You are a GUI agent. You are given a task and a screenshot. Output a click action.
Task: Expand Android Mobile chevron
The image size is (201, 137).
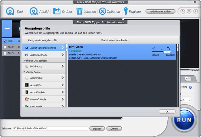pyautogui.click(x=63, y=92)
